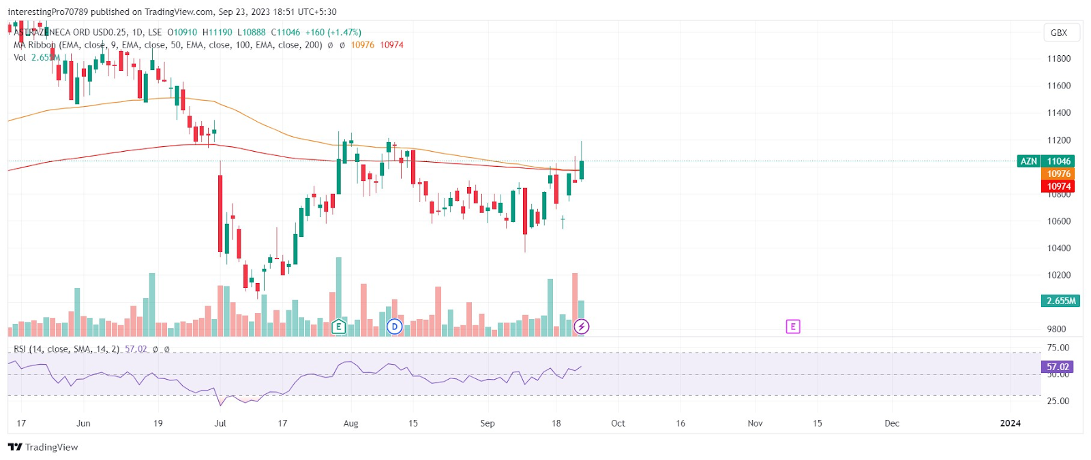The image size is (1091, 460).
Task: Click the Jul label on time axis
Action: click(x=220, y=423)
